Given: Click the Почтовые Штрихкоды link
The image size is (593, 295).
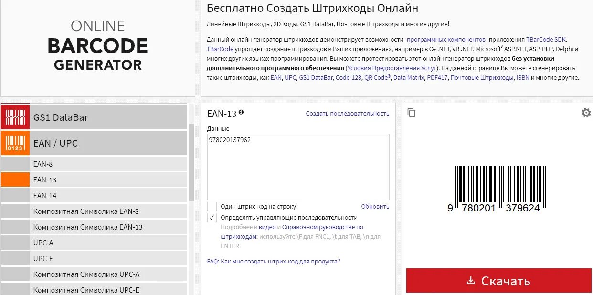Looking at the screenshot, I should point(482,77).
